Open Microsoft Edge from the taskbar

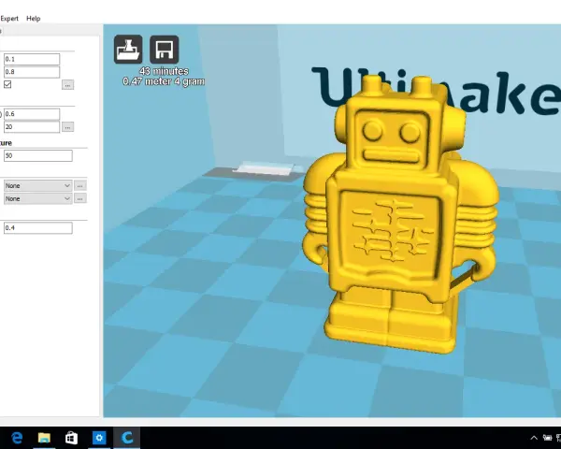(x=17, y=438)
